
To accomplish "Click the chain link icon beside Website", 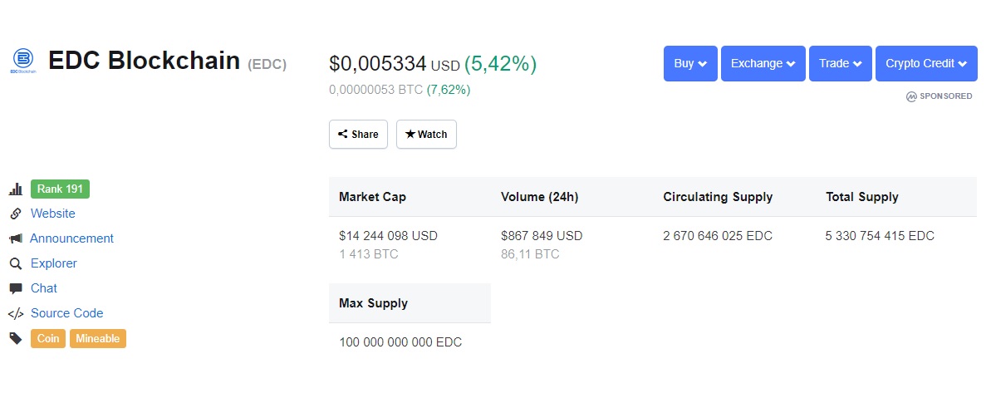I will click(16, 214).
